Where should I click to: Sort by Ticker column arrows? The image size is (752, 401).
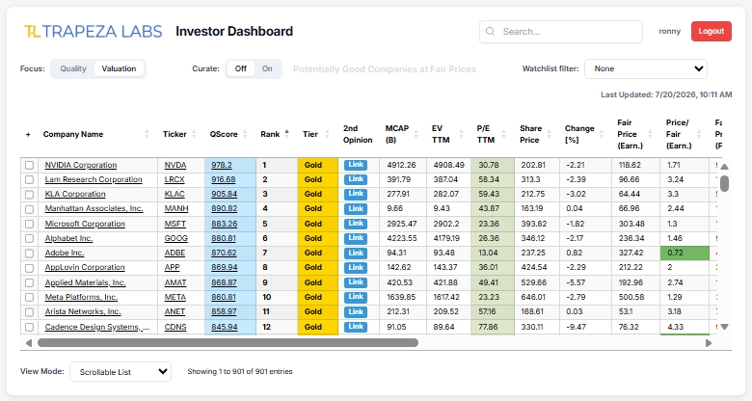[194, 134]
